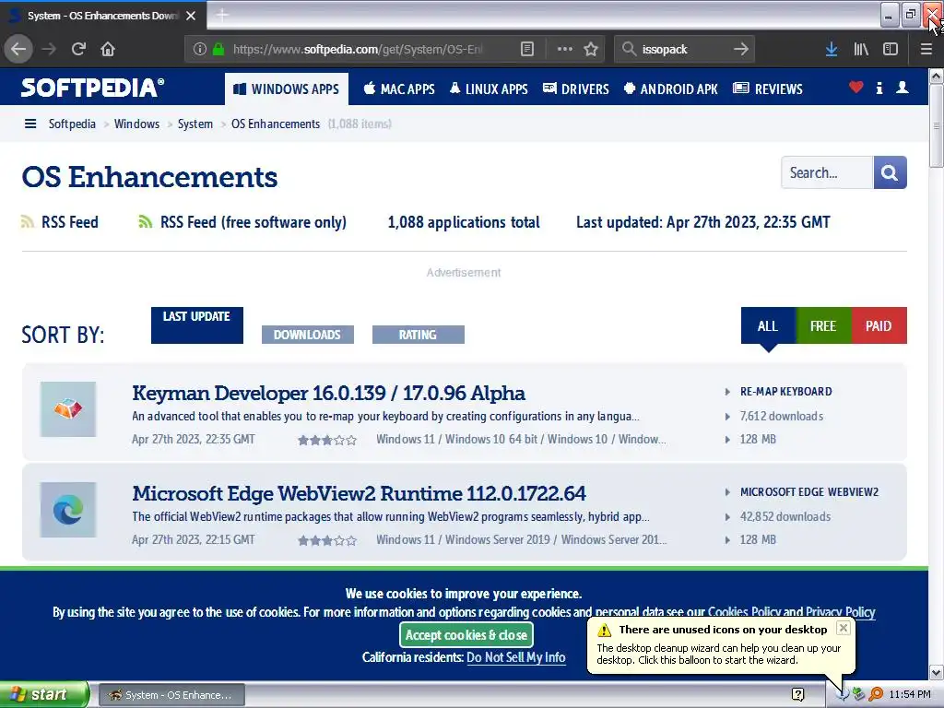Open the info 'i' icon in Softpedia header
The height and width of the screenshot is (708, 944).
pos(879,88)
